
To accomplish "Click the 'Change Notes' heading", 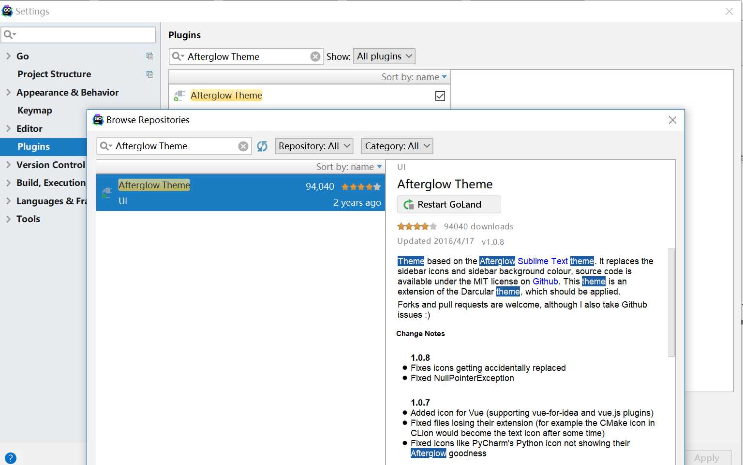I will [420, 334].
